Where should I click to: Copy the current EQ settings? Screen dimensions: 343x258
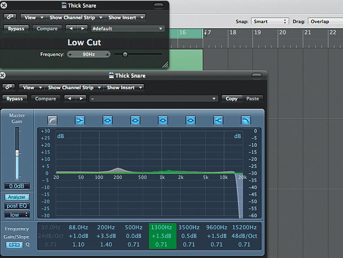pyautogui.click(x=231, y=98)
